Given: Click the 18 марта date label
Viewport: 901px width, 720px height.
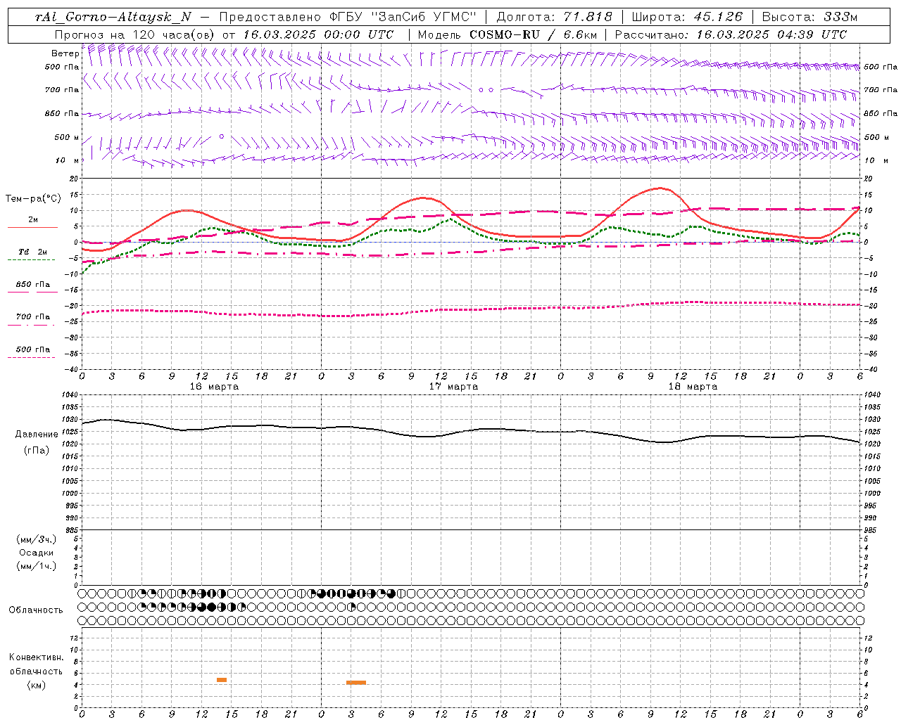Looking at the screenshot, I should pyautogui.click(x=693, y=387).
